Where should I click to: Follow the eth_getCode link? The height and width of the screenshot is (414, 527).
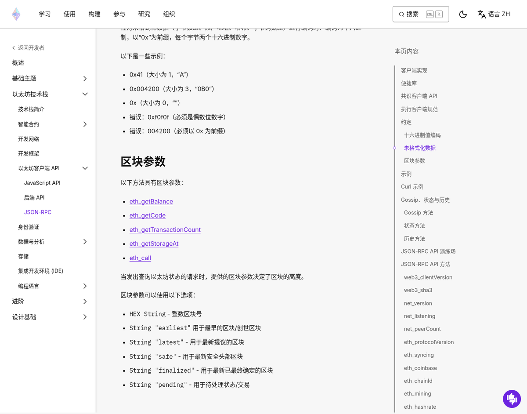(x=148, y=215)
